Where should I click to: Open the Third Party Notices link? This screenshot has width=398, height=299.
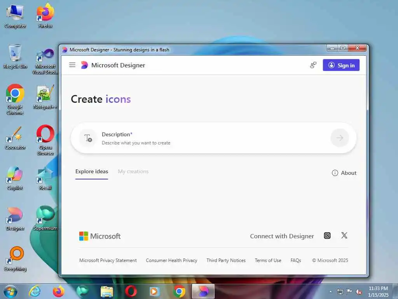point(226,260)
